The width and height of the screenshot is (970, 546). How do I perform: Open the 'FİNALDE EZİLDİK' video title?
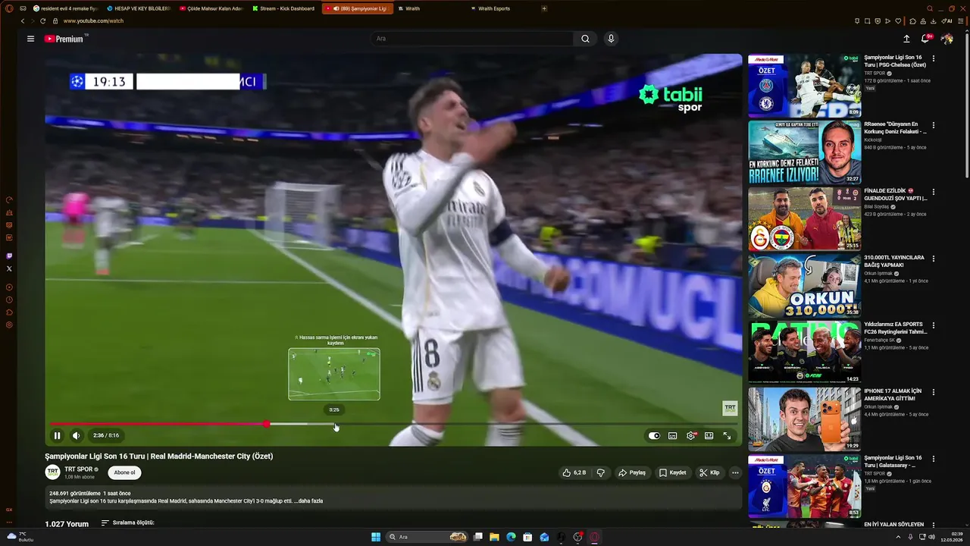click(895, 194)
